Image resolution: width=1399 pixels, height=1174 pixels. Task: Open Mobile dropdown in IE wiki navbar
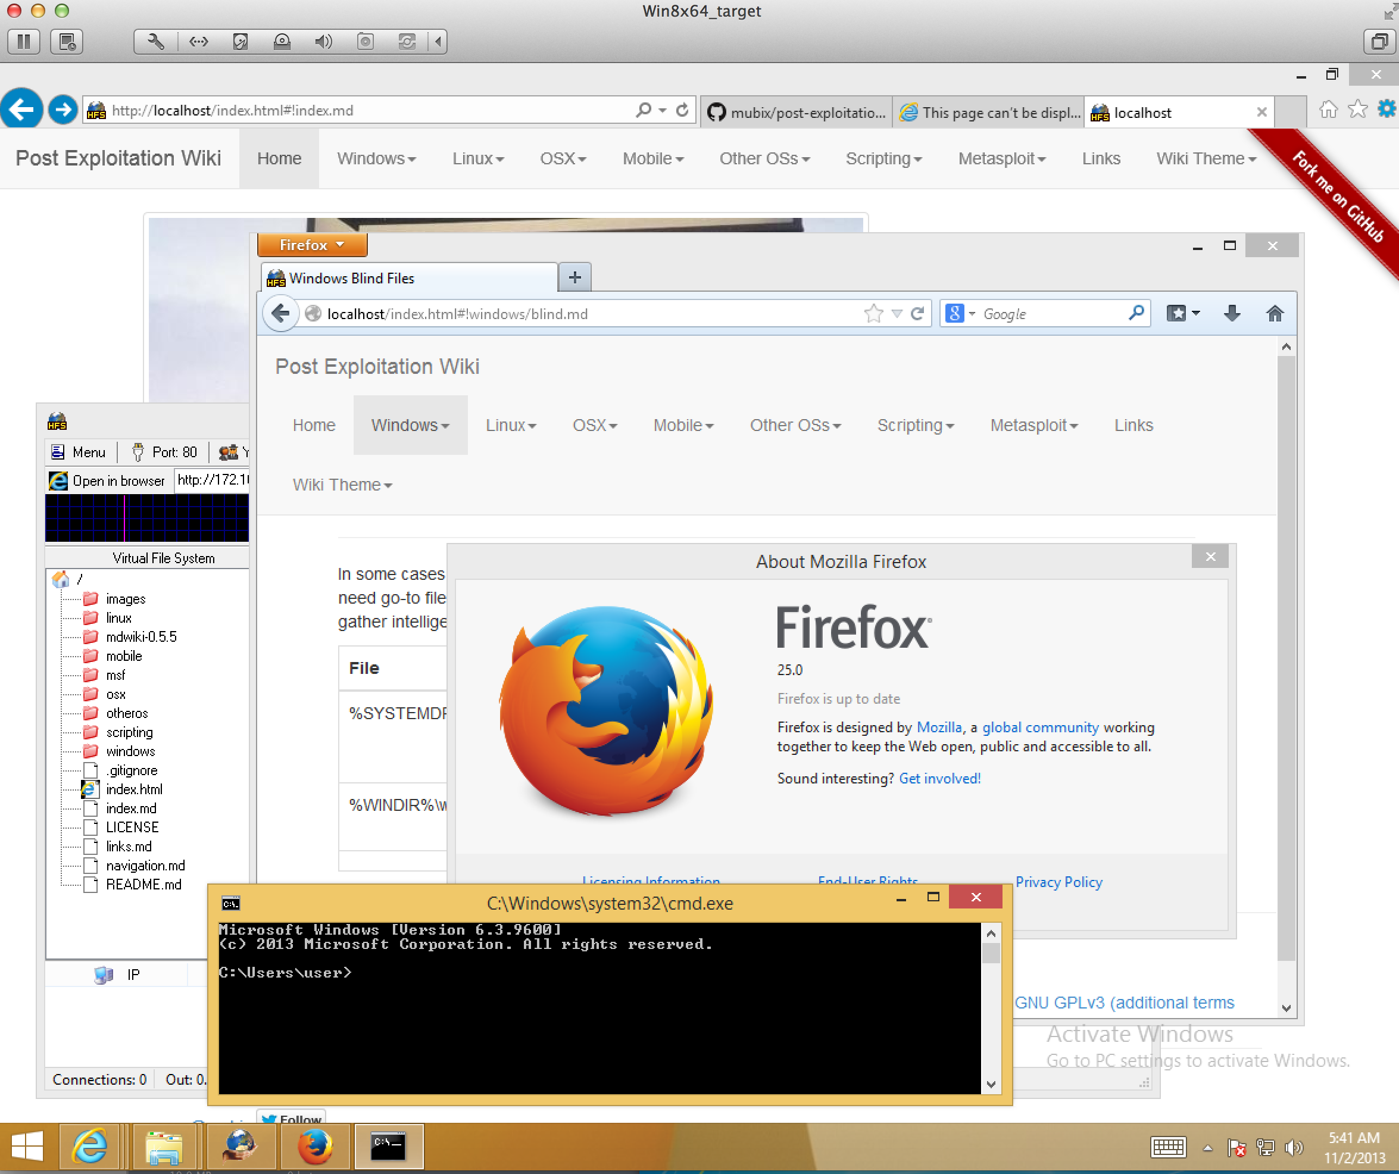(x=653, y=158)
